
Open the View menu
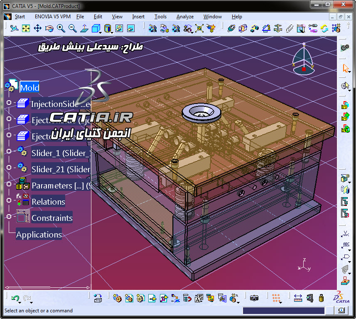pyautogui.click(x=117, y=17)
